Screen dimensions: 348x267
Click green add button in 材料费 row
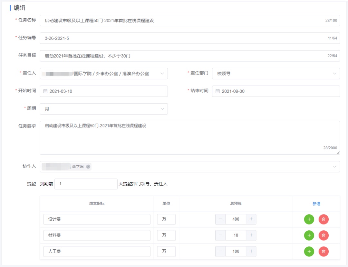click(309, 235)
